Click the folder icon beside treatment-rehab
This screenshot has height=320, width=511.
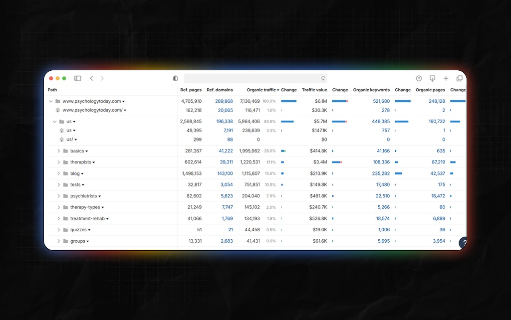(65, 218)
